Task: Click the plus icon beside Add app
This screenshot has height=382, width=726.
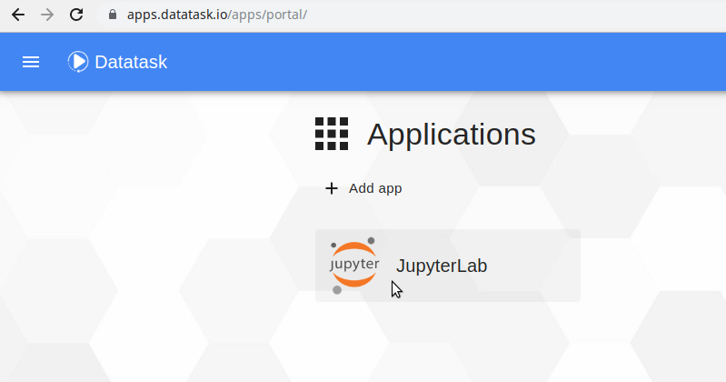Action: (x=331, y=188)
